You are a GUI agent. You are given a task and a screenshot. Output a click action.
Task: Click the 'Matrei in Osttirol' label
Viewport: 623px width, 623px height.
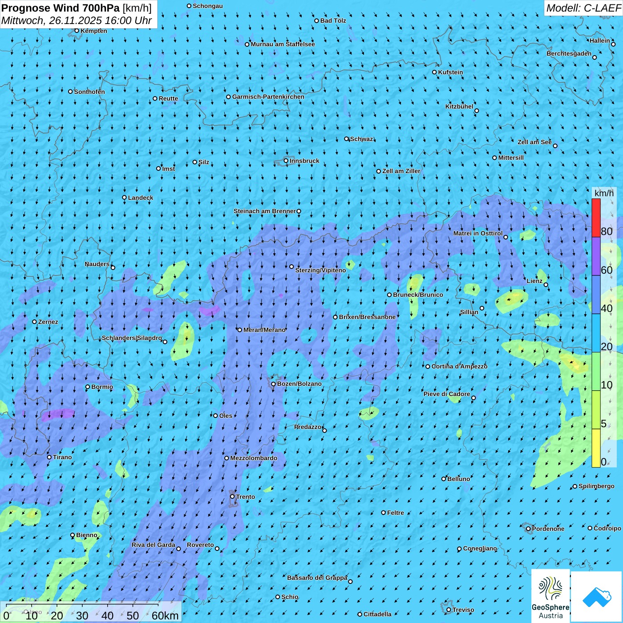click(478, 233)
